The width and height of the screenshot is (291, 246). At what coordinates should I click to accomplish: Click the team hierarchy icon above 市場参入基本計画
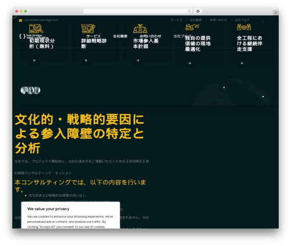pos(140,28)
